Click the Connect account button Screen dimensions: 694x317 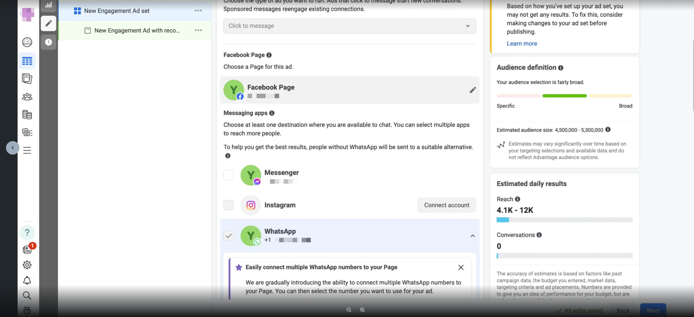pyautogui.click(x=447, y=205)
